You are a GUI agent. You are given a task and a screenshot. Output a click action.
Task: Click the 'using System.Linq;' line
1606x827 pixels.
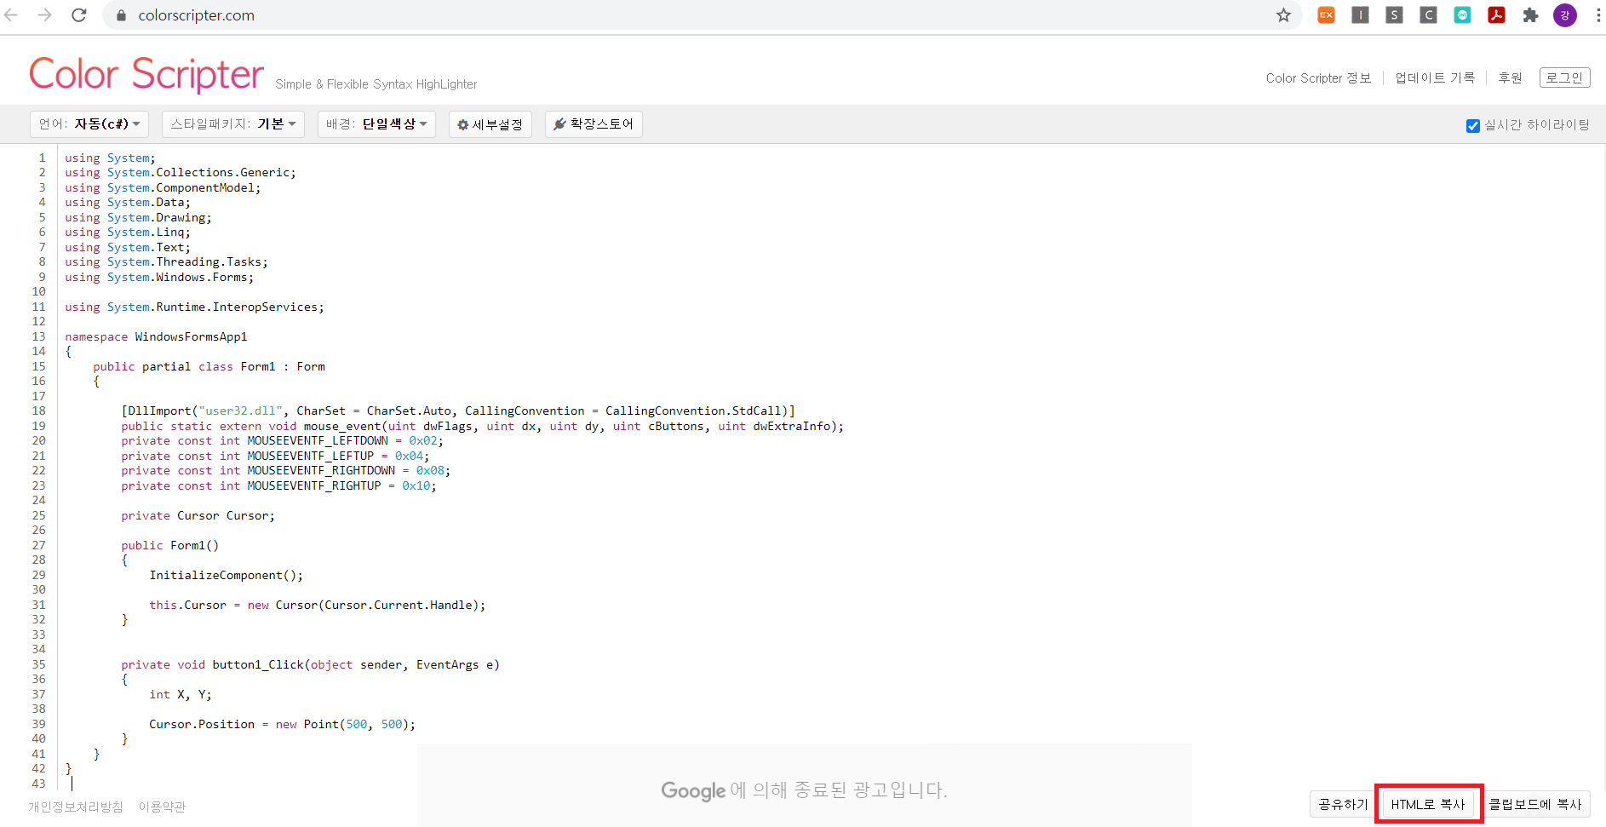[128, 233]
